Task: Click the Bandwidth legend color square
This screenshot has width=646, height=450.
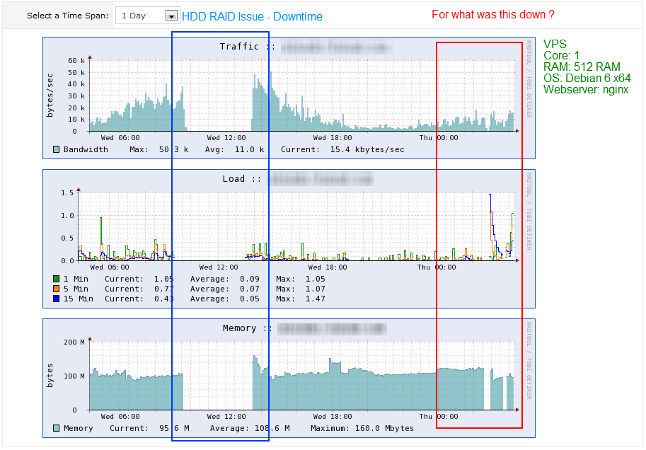Action: [x=57, y=149]
